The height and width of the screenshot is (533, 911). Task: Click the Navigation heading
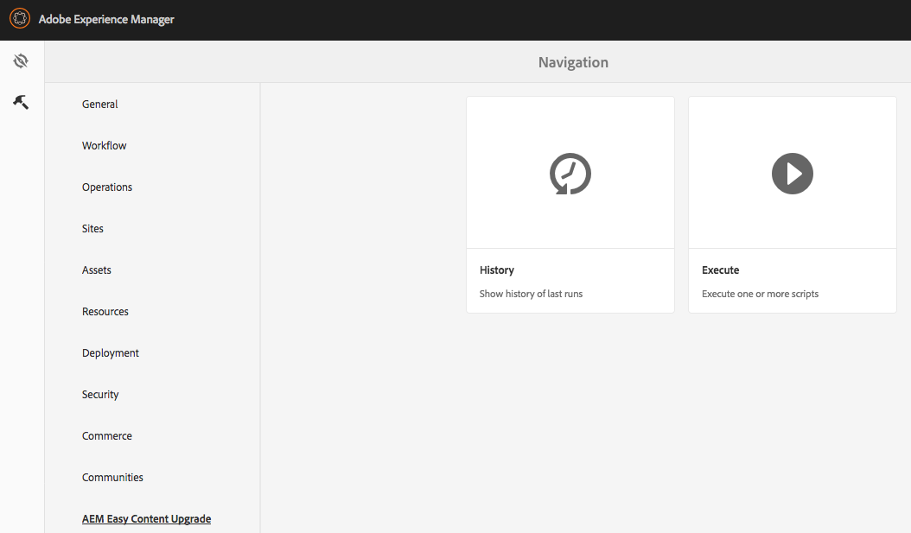[x=573, y=62]
